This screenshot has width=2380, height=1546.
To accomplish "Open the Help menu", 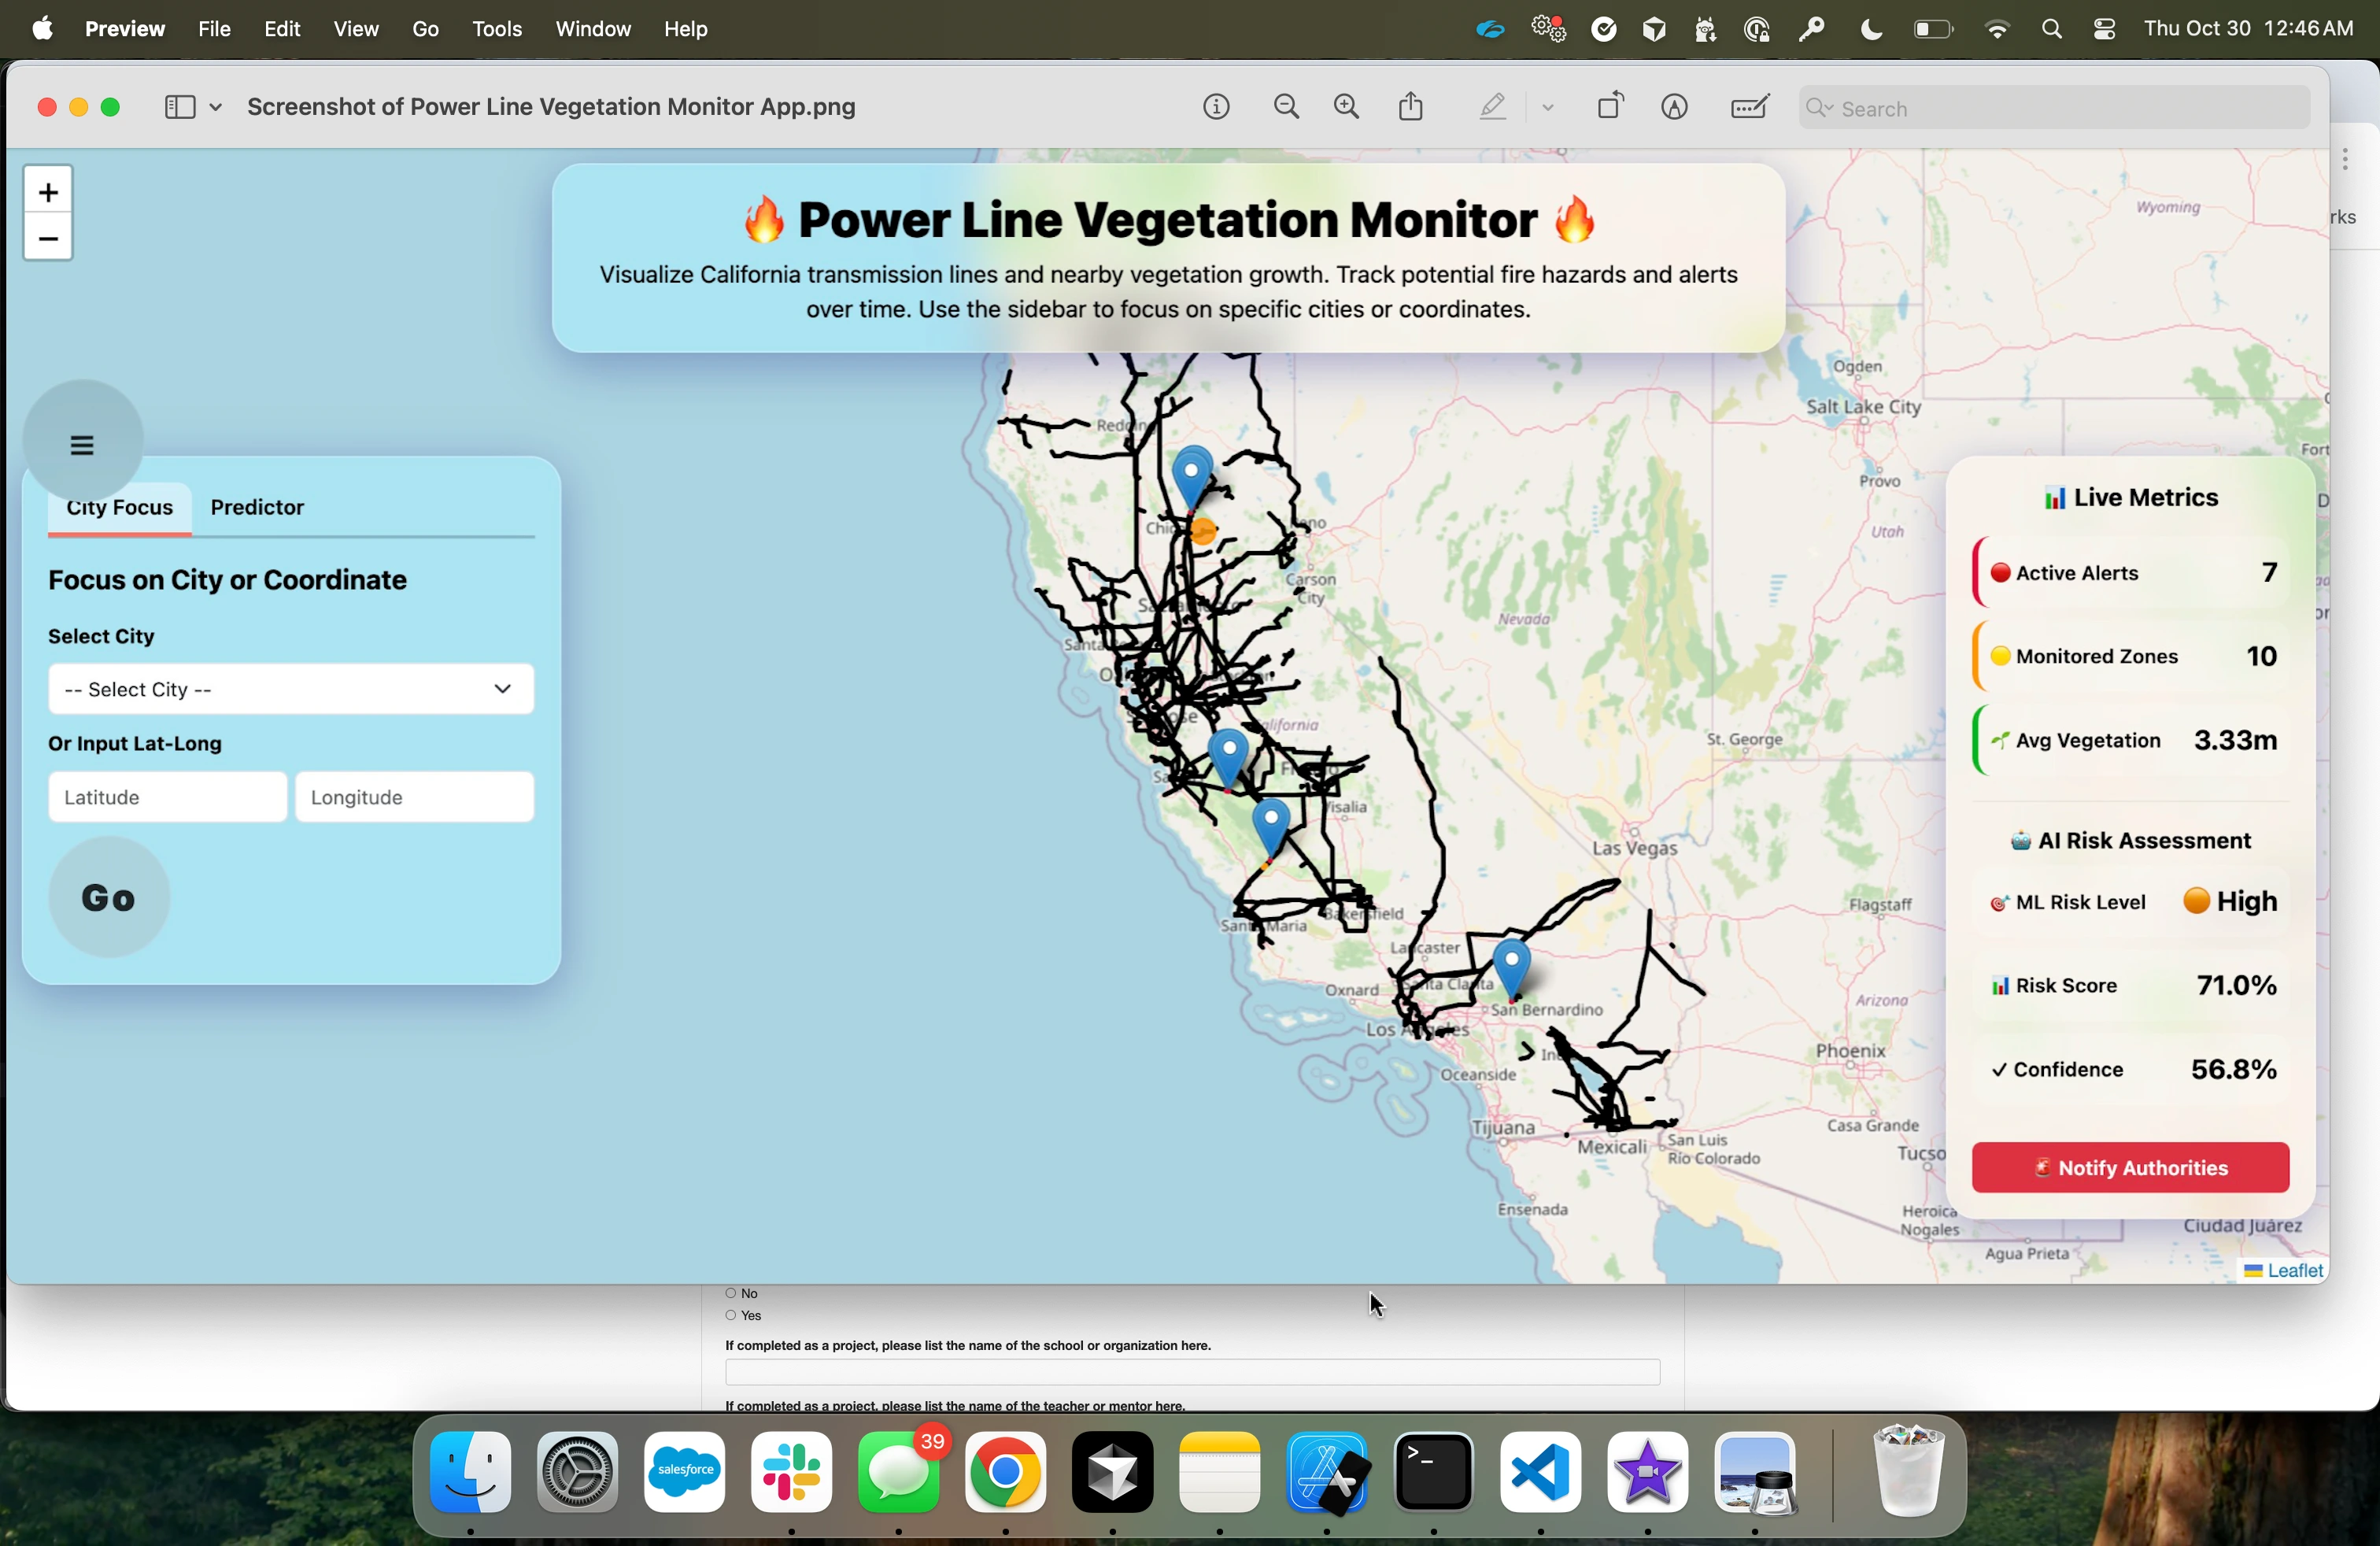I will point(686,29).
